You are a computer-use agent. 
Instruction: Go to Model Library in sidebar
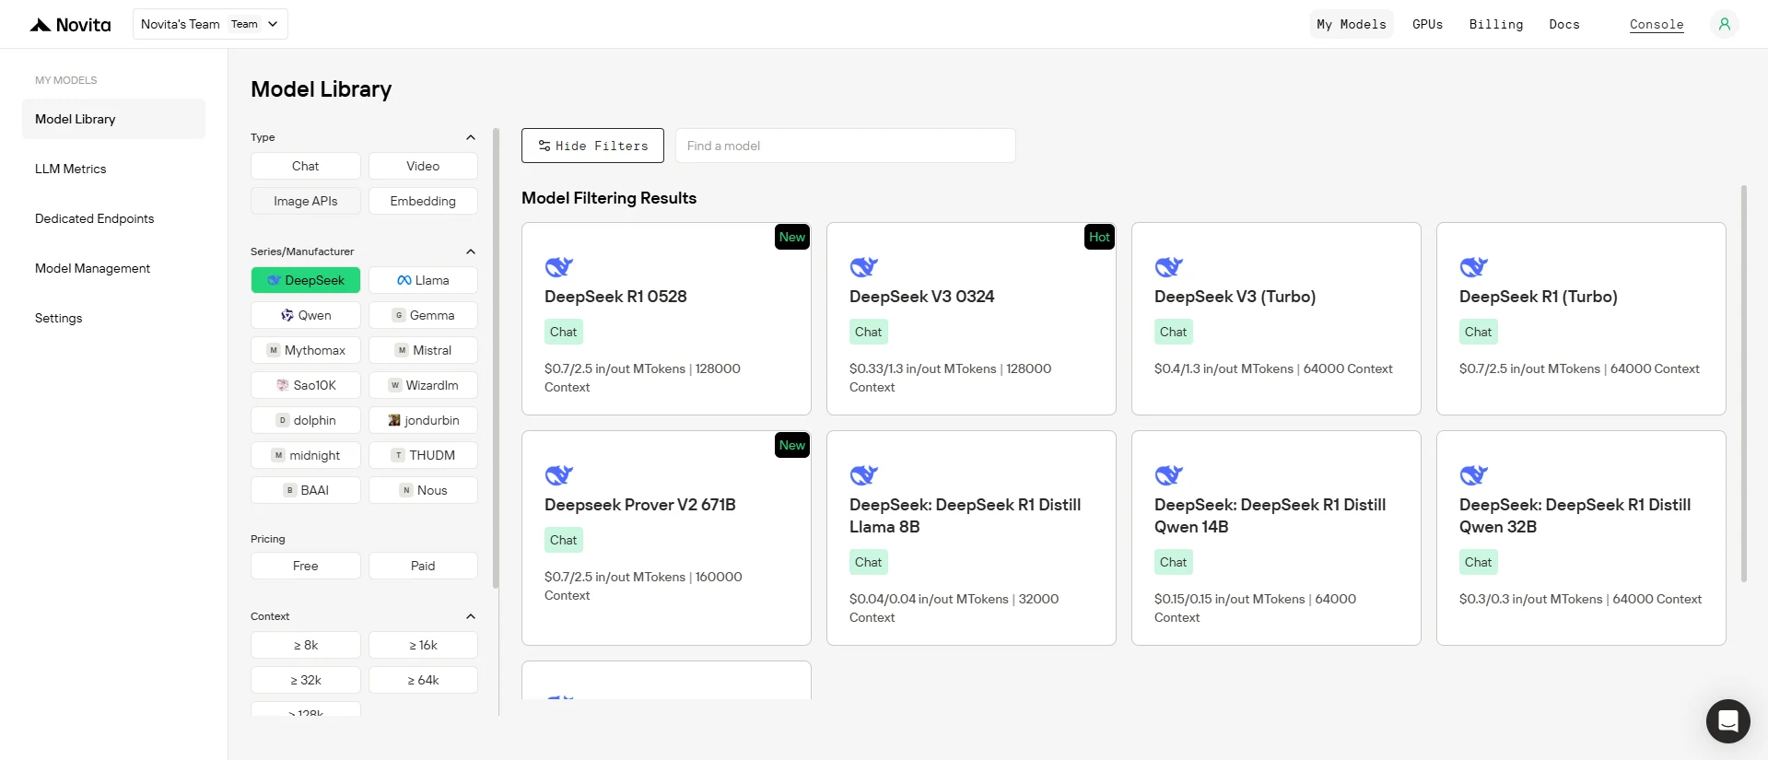tap(113, 119)
